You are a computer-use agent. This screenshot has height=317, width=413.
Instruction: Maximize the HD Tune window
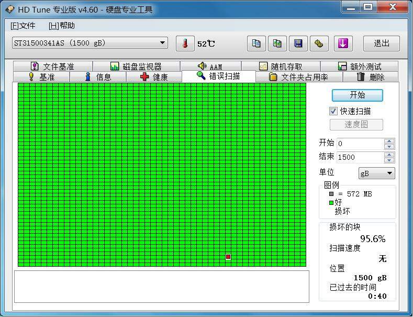pos(369,7)
